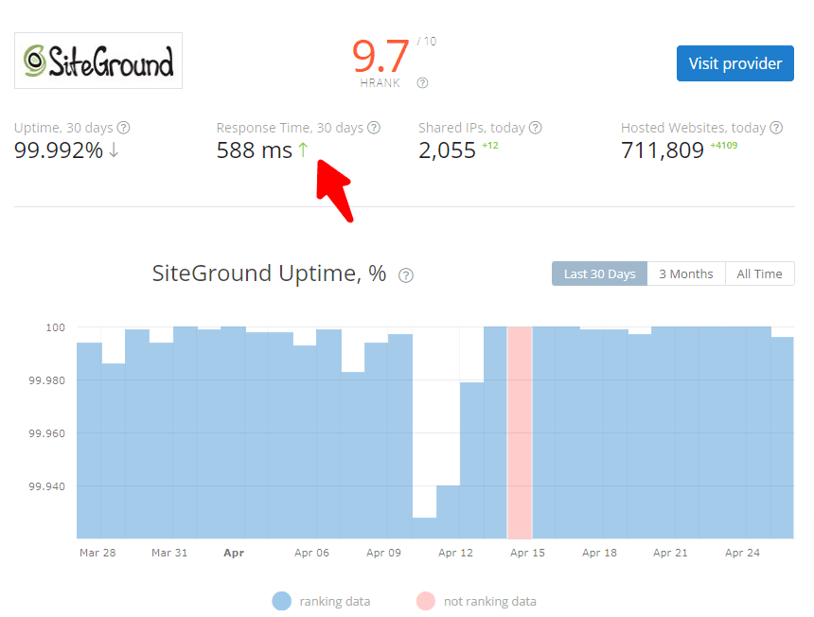
Task: Click the +12 shared IPs change
Action: (490, 146)
